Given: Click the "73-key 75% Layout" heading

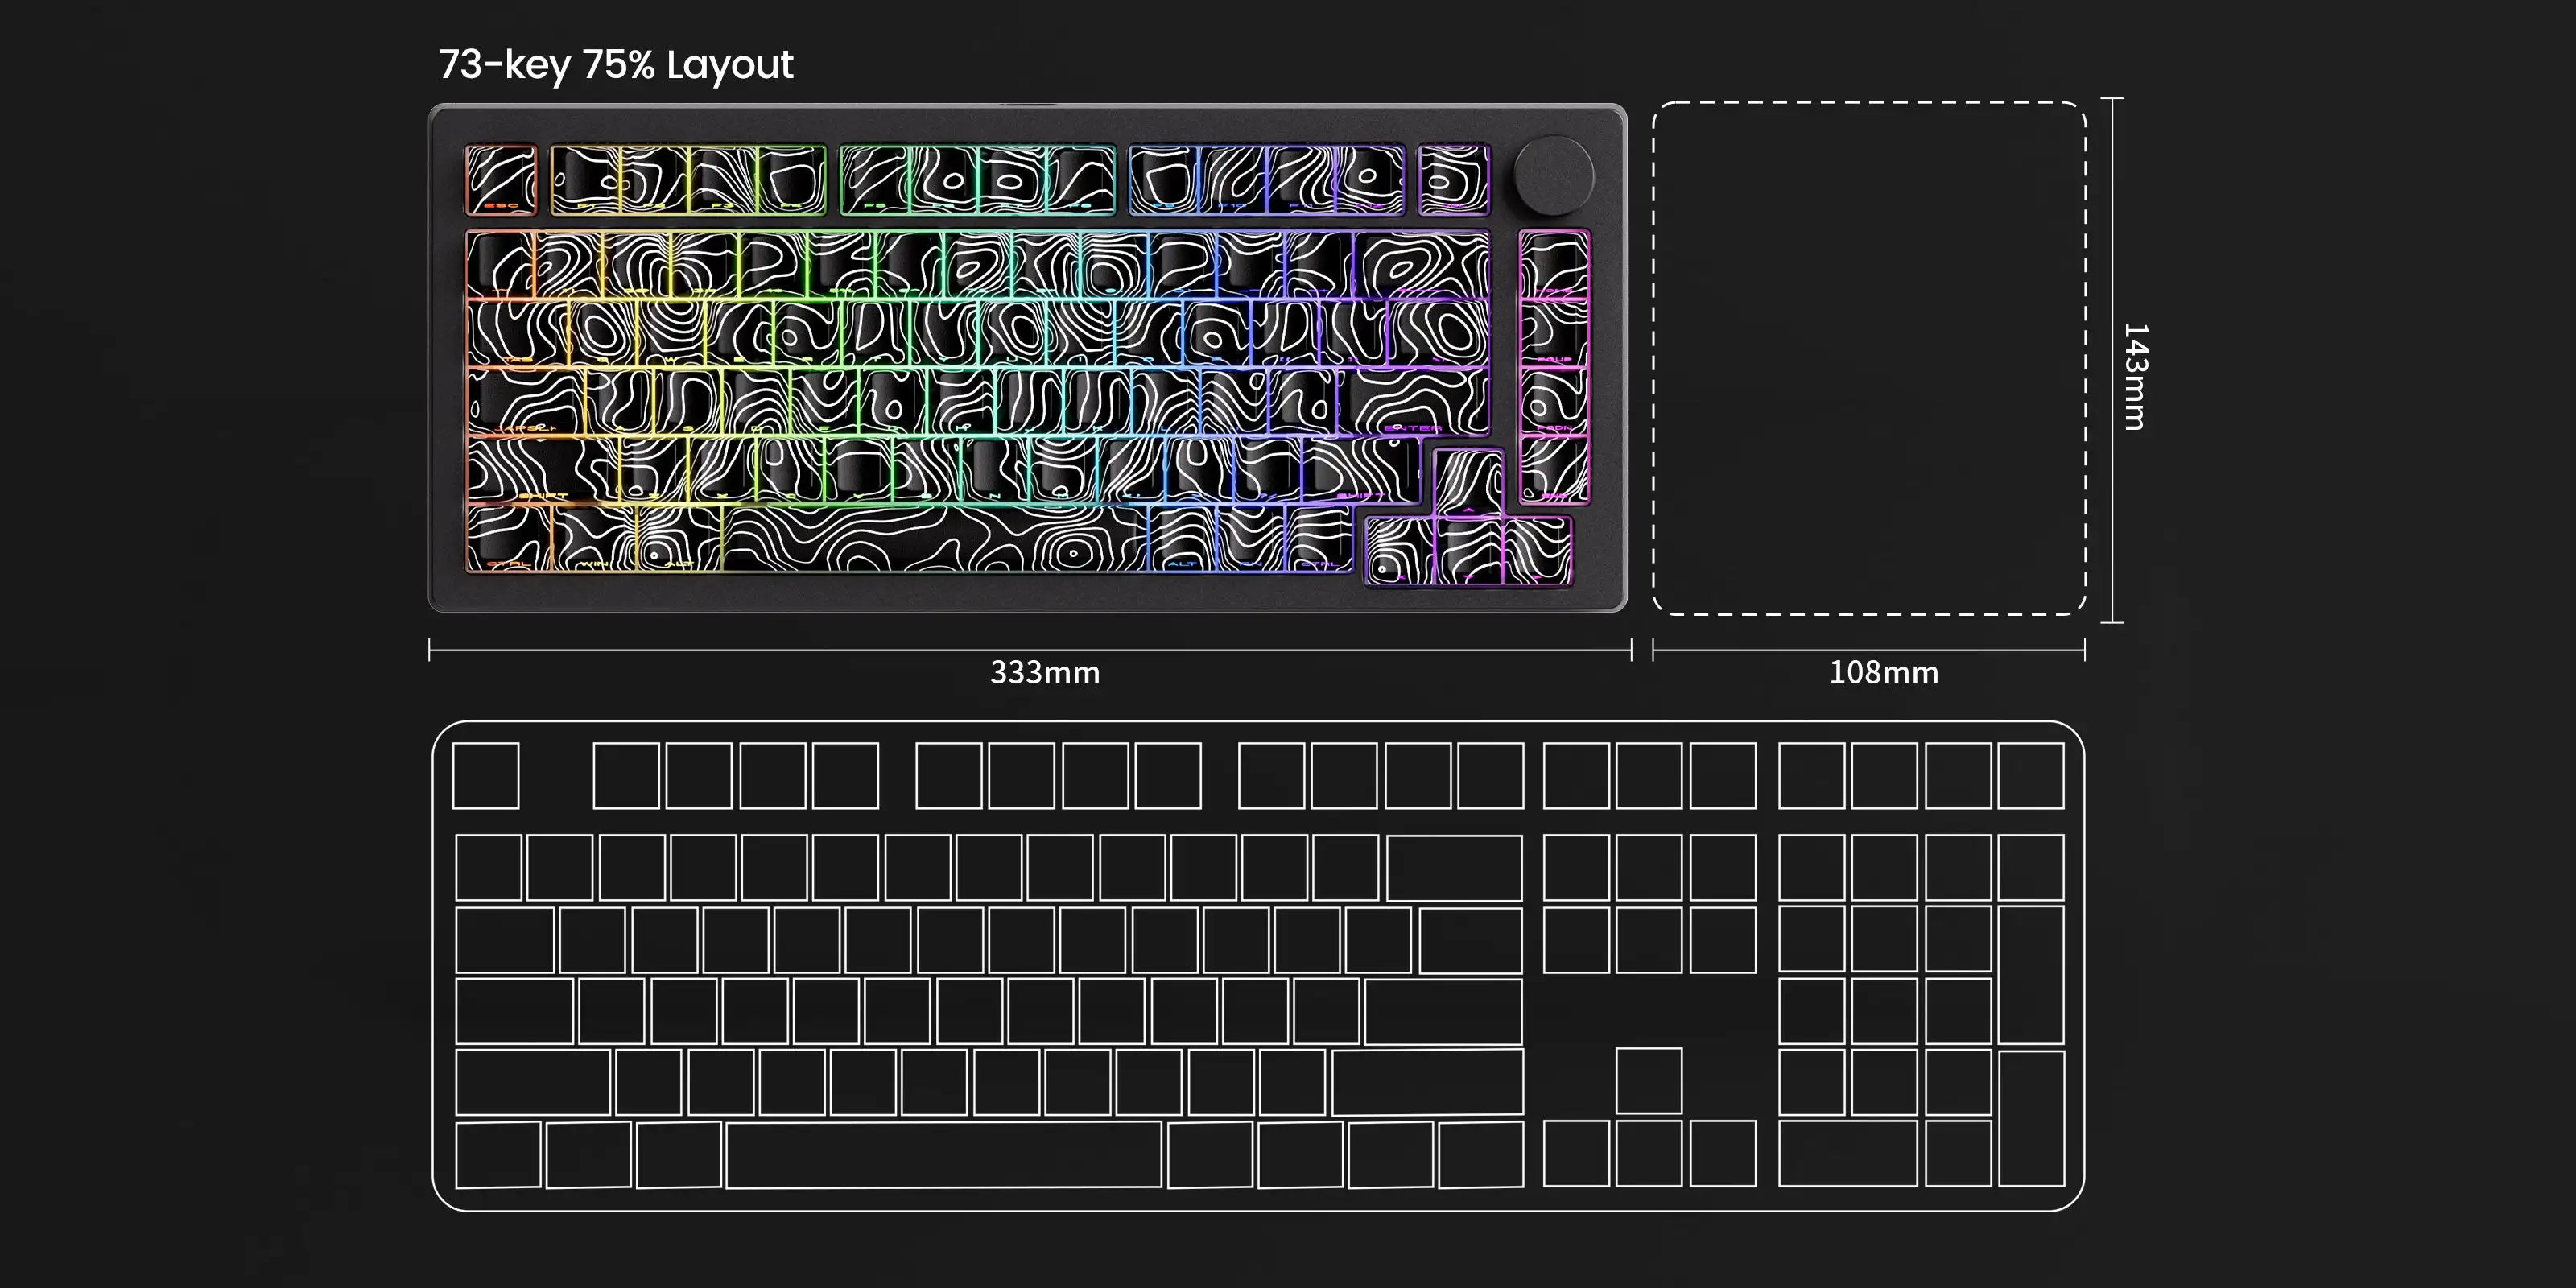Looking at the screenshot, I should (x=615, y=65).
